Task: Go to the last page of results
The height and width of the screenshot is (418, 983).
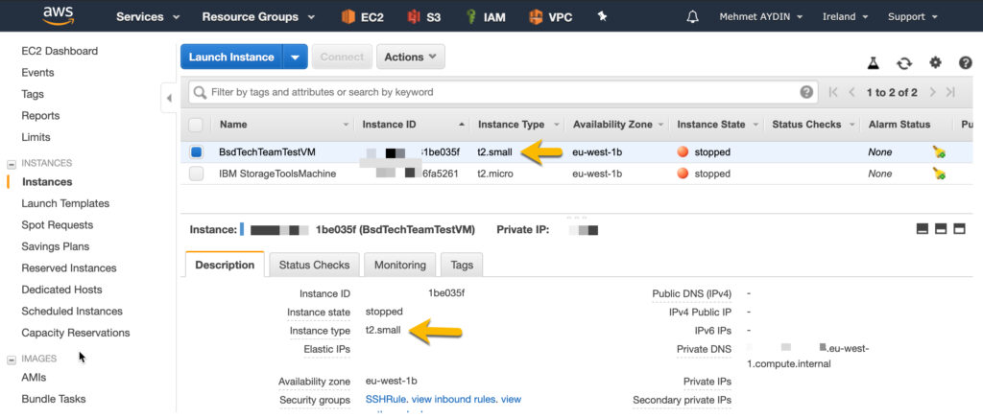Action: (950, 93)
